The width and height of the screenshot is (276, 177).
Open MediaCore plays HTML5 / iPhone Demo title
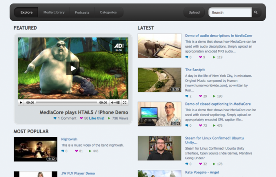coord(84,112)
